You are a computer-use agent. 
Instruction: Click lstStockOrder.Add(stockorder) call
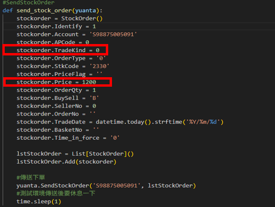click(x=67, y=162)
